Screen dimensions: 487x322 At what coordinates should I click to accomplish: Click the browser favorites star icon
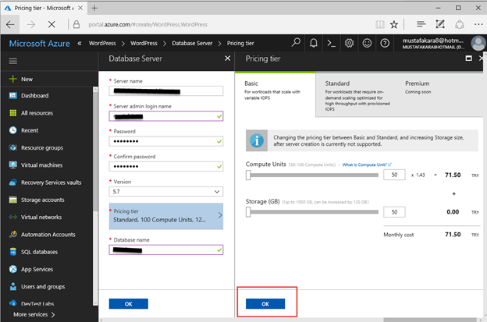[x=394, y=24]
